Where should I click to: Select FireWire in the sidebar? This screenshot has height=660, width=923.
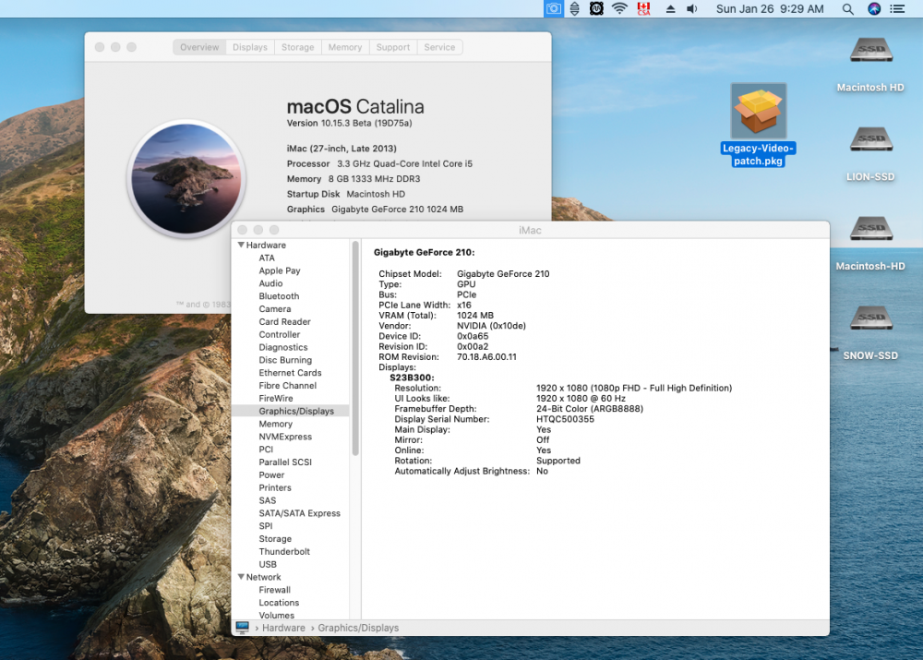click(x=276, y=398)
